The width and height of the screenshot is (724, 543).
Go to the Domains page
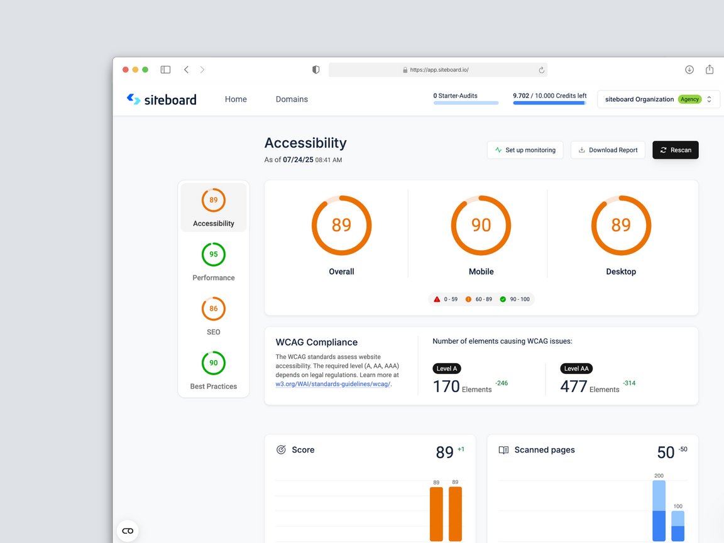tap(292, 99)
